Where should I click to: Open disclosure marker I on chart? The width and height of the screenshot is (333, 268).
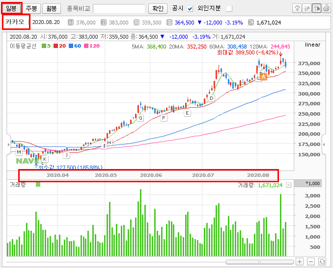coord(104,146)
